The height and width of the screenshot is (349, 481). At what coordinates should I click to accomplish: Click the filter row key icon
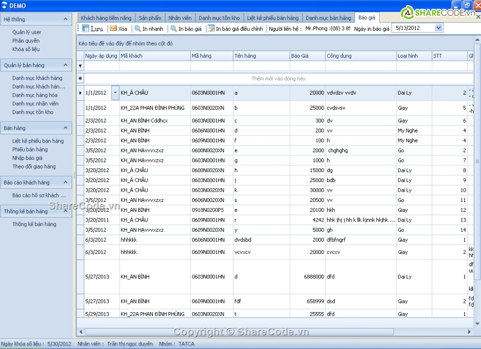[81, 66]
